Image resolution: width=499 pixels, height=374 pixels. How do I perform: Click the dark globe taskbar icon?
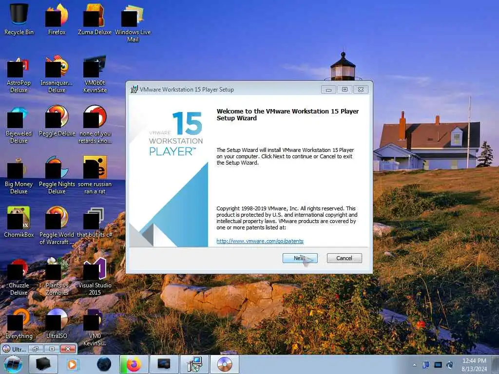tap(104, 364)
